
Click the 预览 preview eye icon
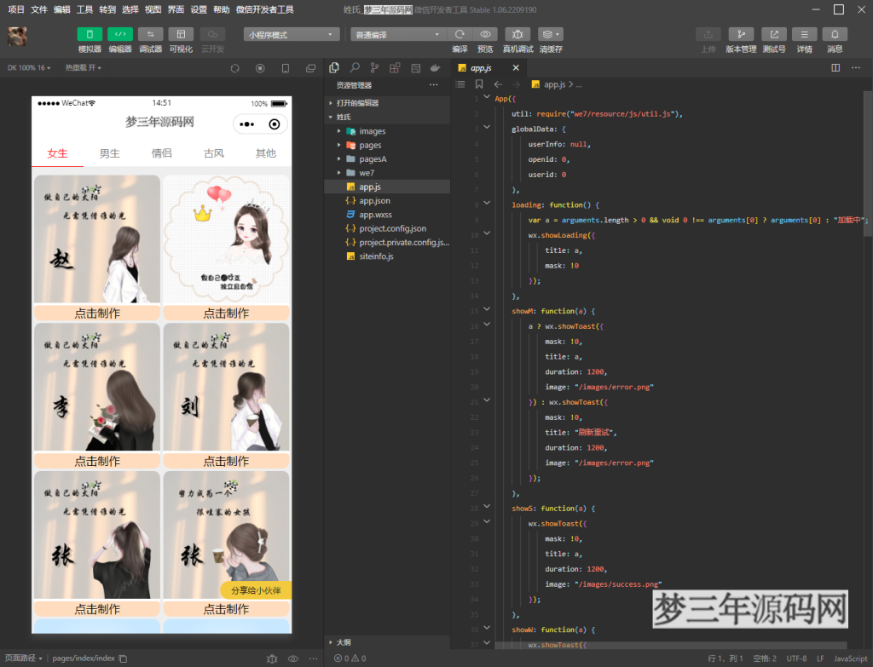point(485,34)
